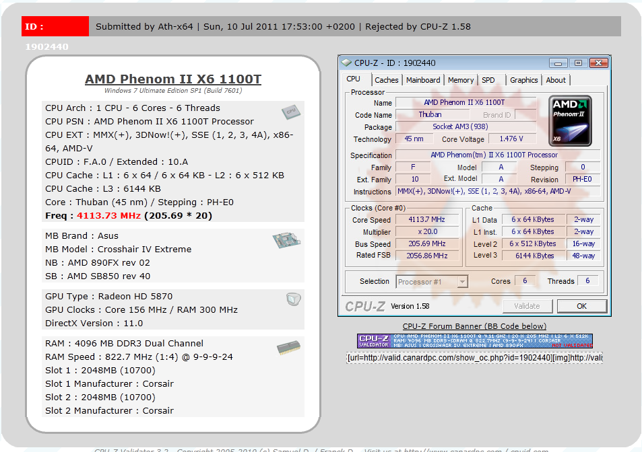Click the RAM Speed 822.7 MHz line
The width and height of the screenshot is (642, 452).
coord(139,356)
